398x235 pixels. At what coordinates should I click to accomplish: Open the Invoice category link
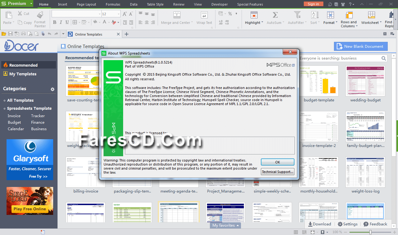pos(14,116)
